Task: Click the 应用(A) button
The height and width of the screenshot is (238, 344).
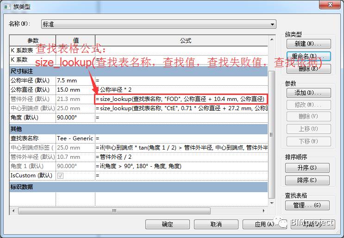Action: (x=264, y=224)
